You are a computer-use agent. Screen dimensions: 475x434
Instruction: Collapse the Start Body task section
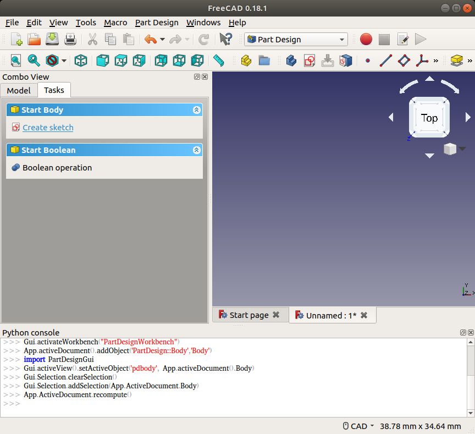pos(196,109)
